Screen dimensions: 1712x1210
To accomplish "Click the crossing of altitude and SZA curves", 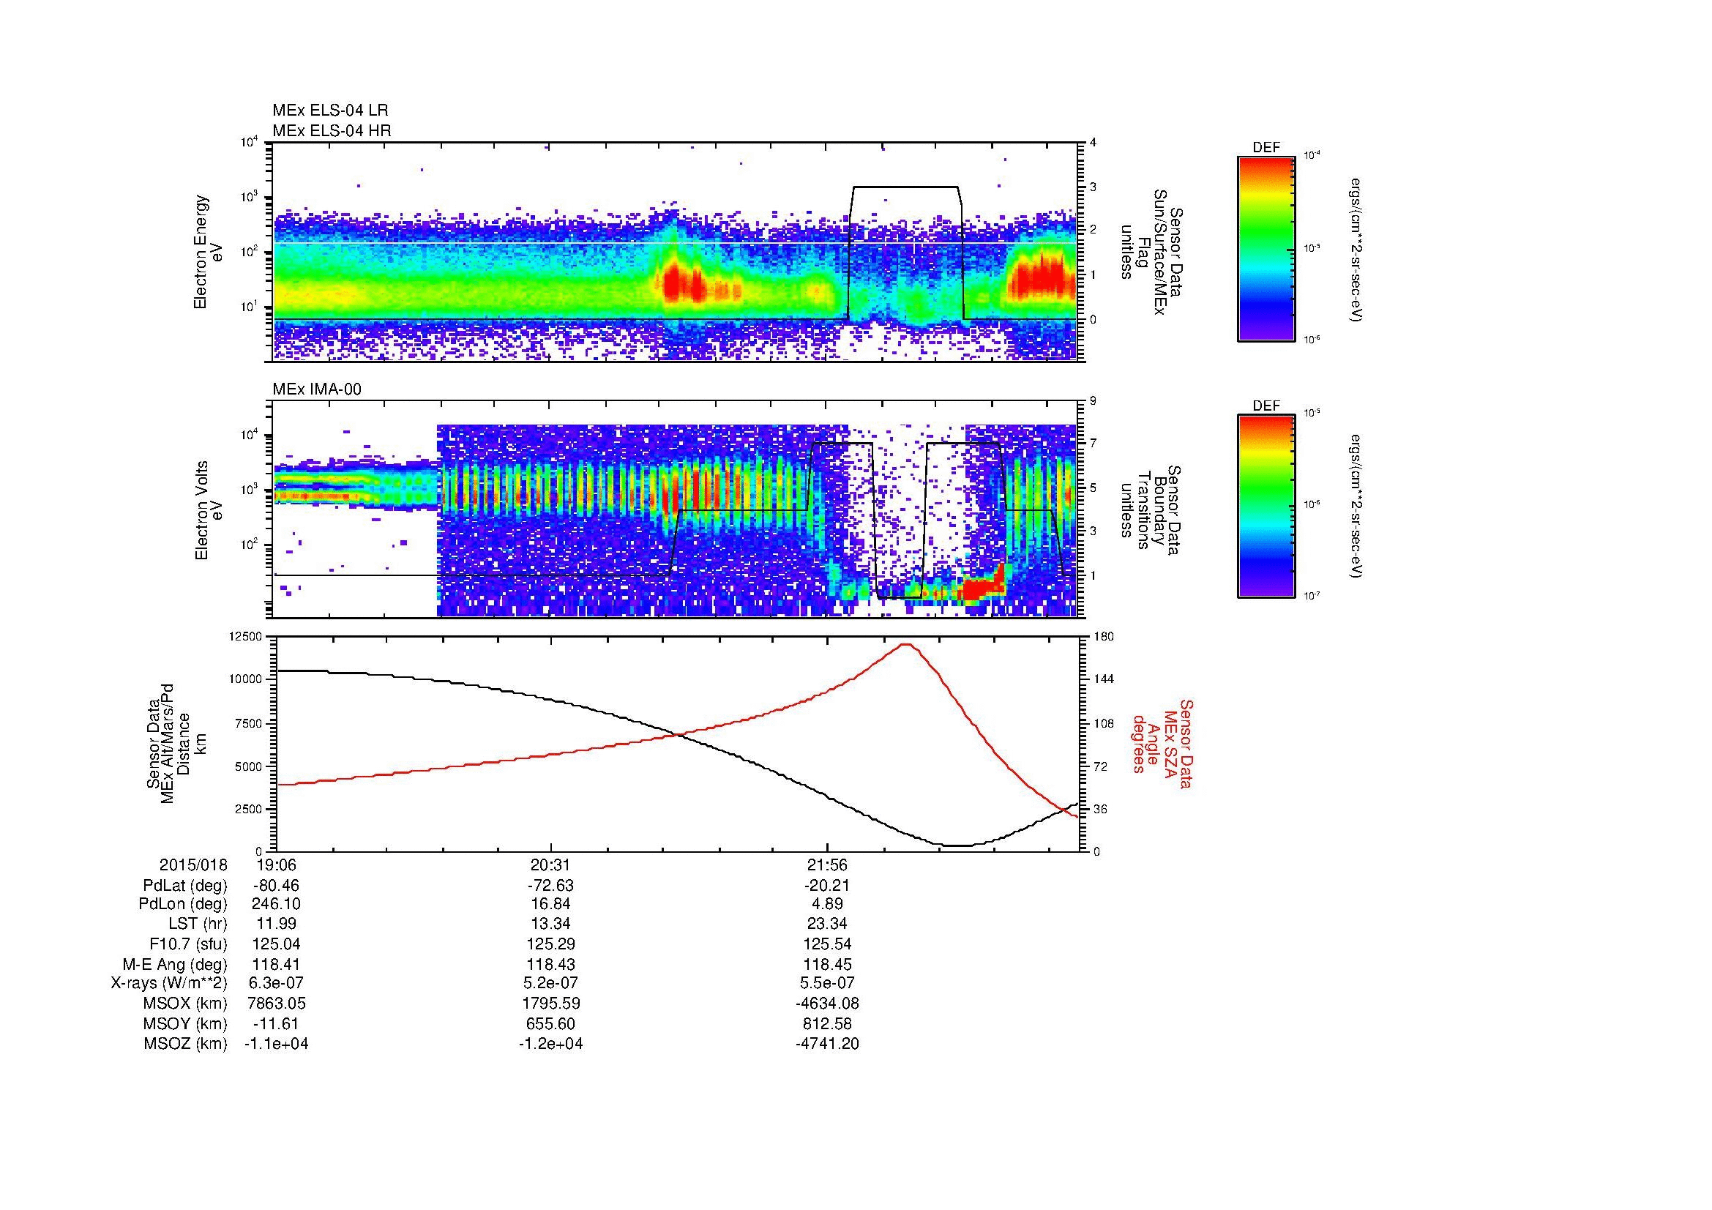I will click(x=679, y=735).
